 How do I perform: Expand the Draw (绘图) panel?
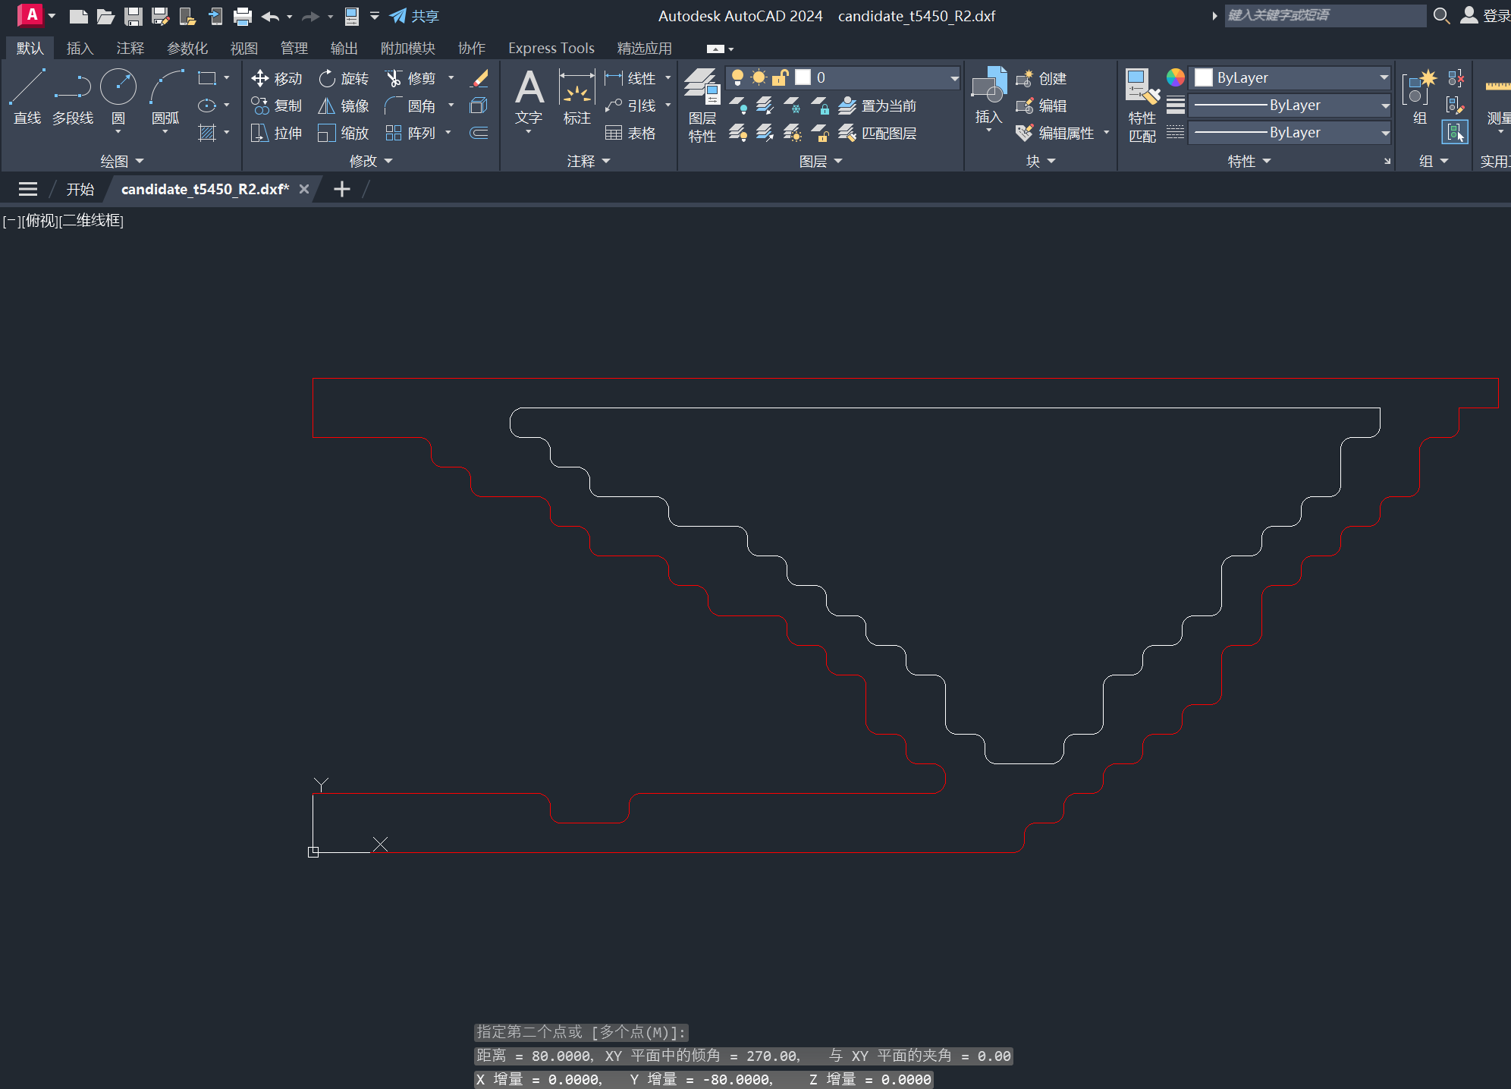point(122,161)
